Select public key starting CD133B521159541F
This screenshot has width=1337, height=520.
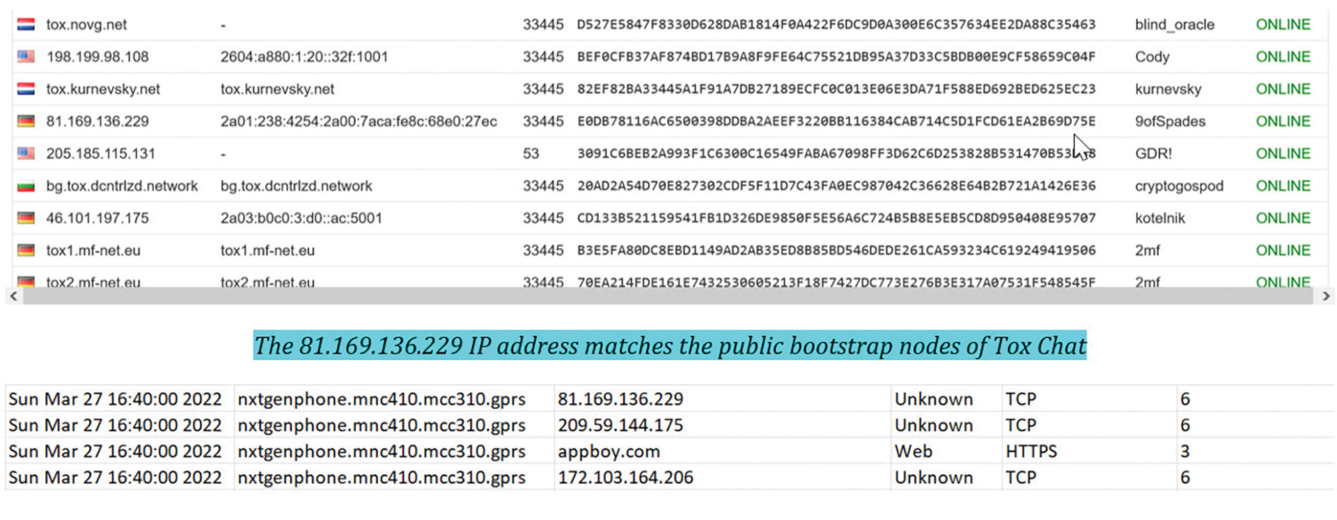click(x=836, y=218)
